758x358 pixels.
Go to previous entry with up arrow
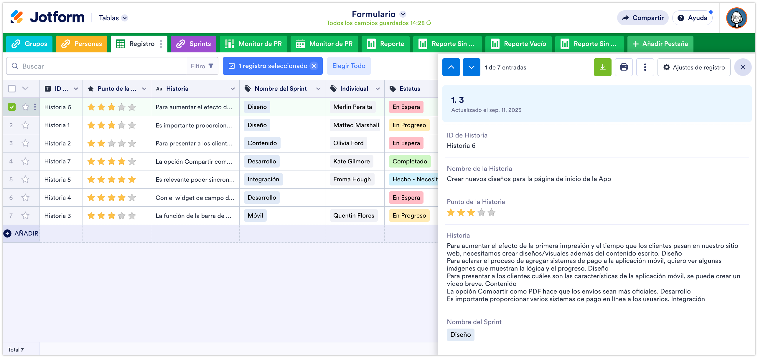pos(451,67)
